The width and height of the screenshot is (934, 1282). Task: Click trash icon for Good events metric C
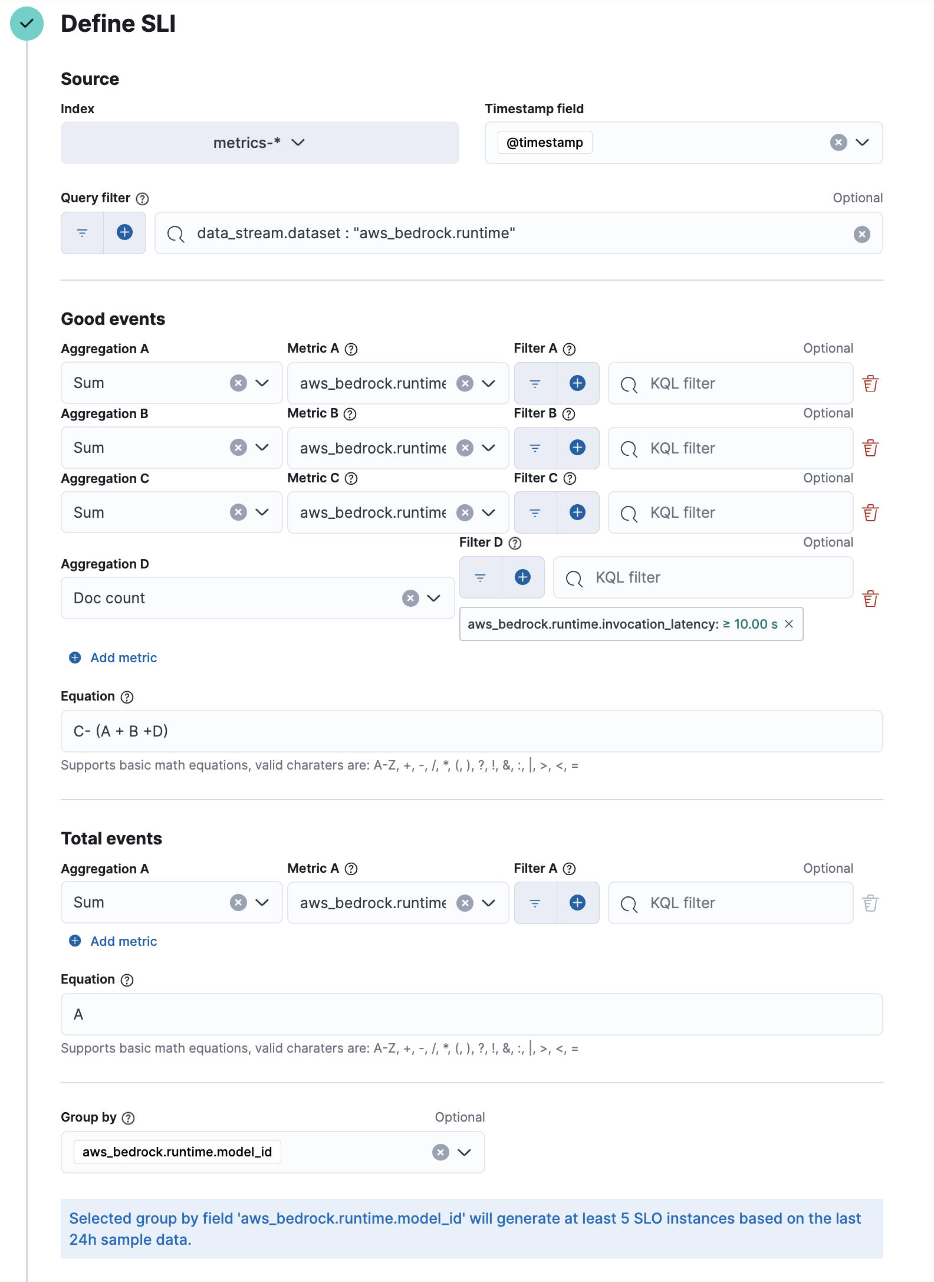tap(870, 512)
